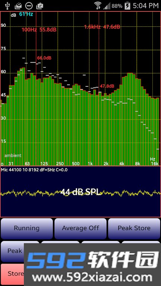Tap the 44 dB SPL readout
Image resolution: width=161 pixels, height=286 pixels.
(x=80, y=192)
